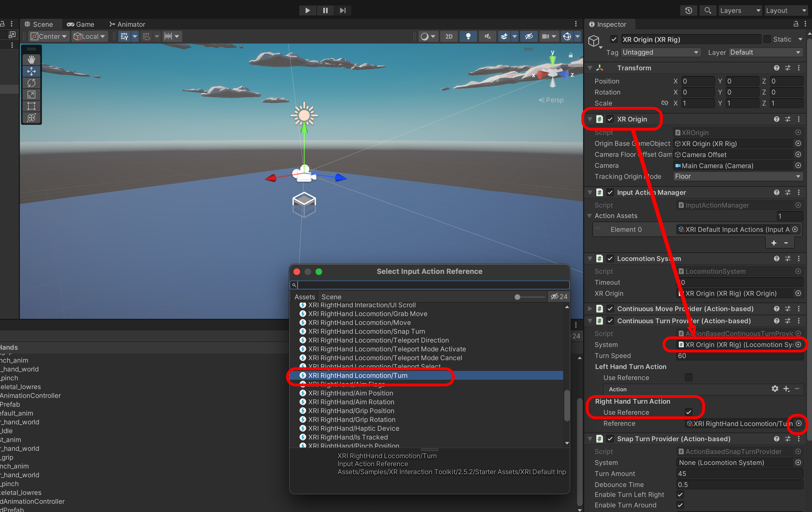Open Undo History clock icon
Viewport: 812px width, 512px height.
point(688,10)
